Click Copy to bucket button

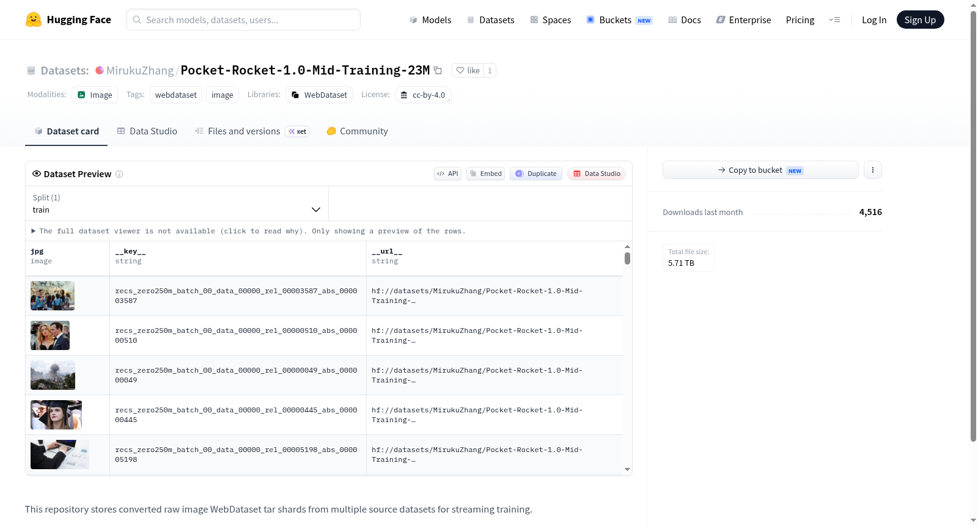click(760, 170)
